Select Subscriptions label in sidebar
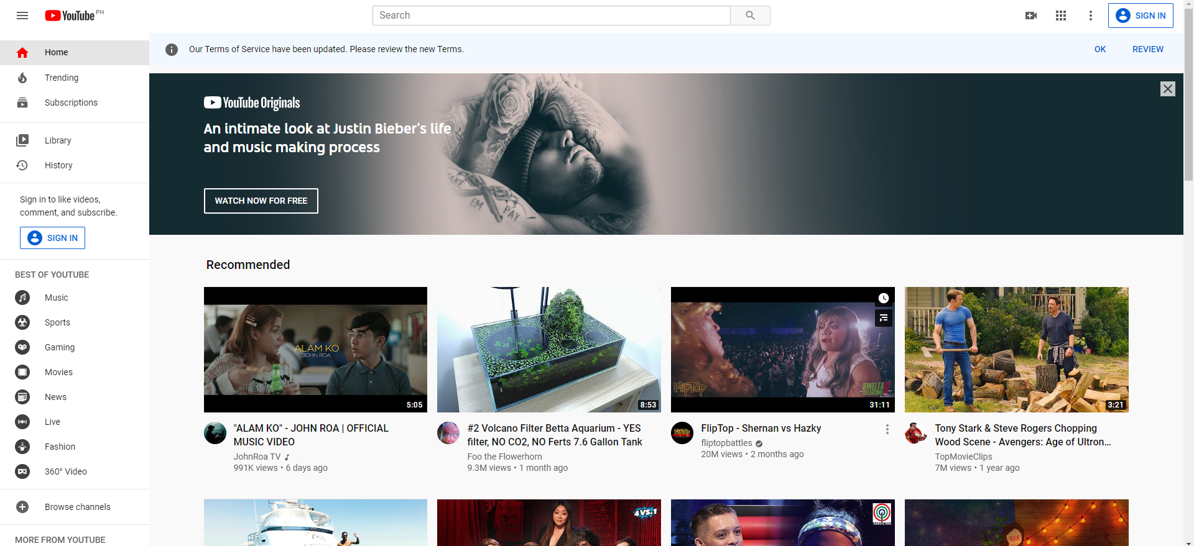The width and height of the screenshot is (1194, 546). [71, 102]
